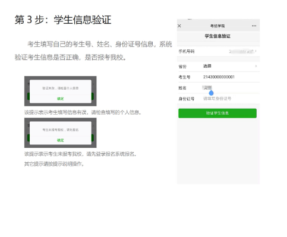Click the 学生信息验证 page title
287x237 pixels.
tap(217, 36)
